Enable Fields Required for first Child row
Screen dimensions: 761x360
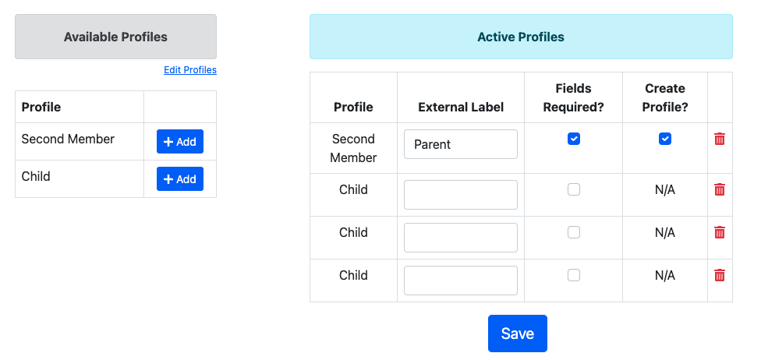click(x=574, y=189)
